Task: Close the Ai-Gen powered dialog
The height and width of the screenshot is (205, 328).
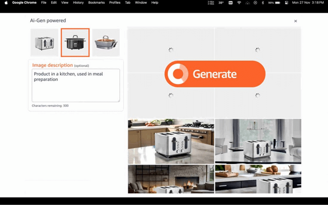Action: (x=295, y=21)
